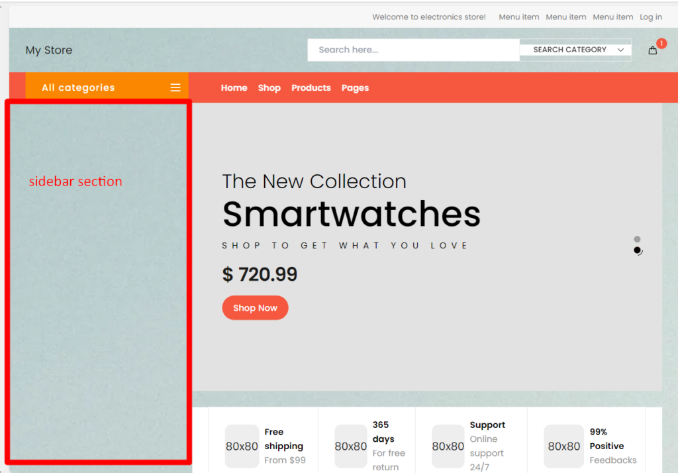This screenshot has height=473, width=678.
Task: Click the "Welcome to electronics store!" text
Action: point(429,17)
